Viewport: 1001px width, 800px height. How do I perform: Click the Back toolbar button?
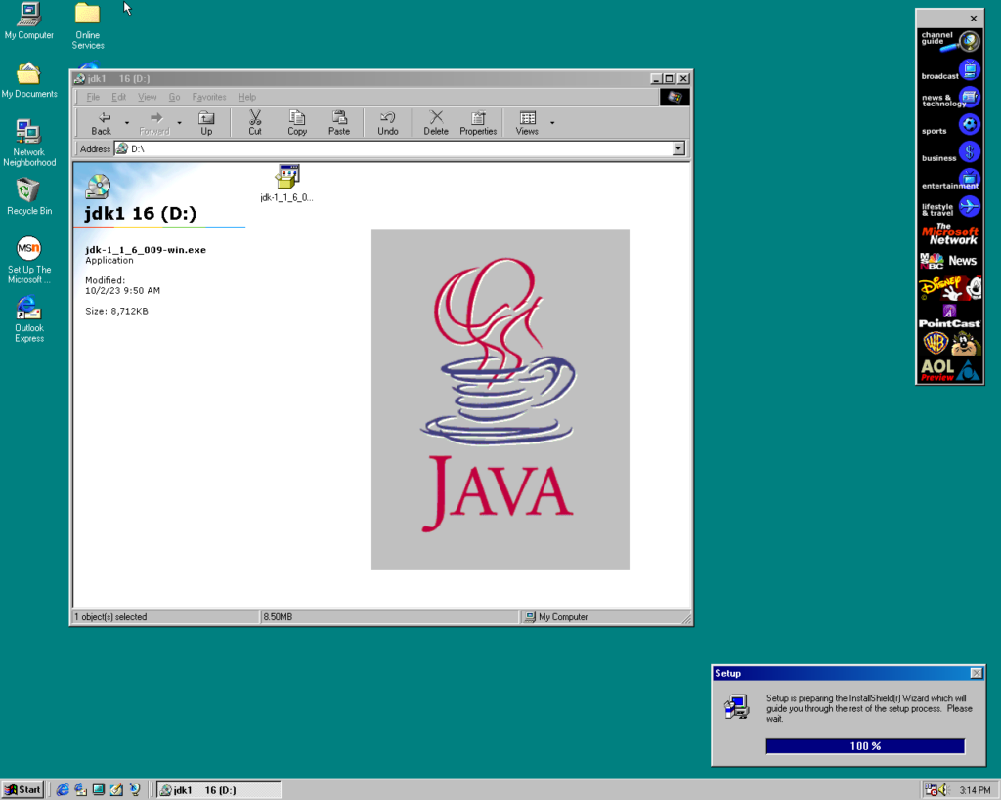(102, 123)
